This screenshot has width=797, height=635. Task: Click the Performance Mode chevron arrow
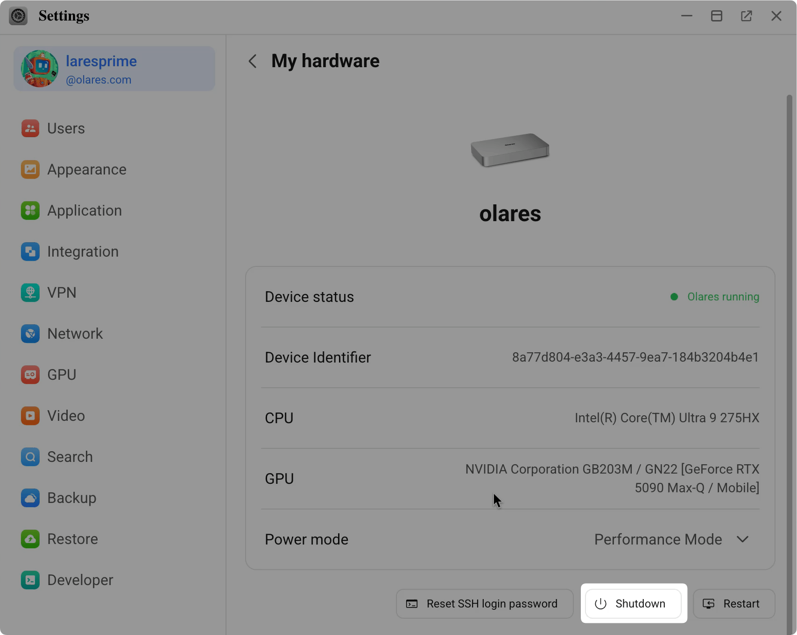(x=742, y=539)
